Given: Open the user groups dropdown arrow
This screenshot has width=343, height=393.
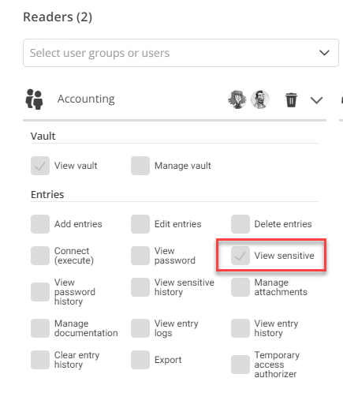Looking at the screenshot, I should pyautogui.click(x=324, y=53).
